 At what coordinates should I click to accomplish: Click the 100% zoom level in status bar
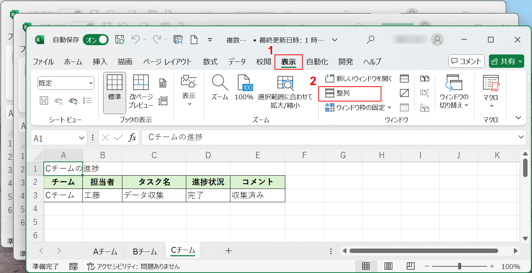pos(511,266)
